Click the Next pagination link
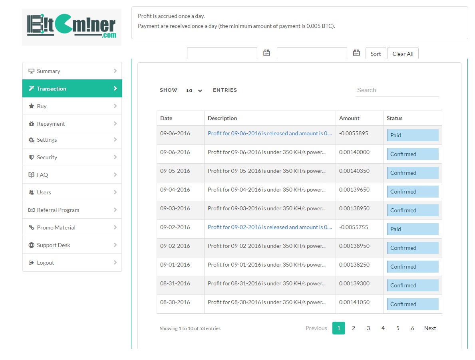Screen dimensions: 475x360 tap(430, 328)
